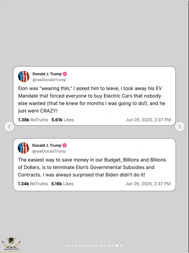Click the avatar on the 'wearing thin' post
Image resolution: width=189 pixels, height=253 pixels.
pyautogui.click(x=23, y=76)
